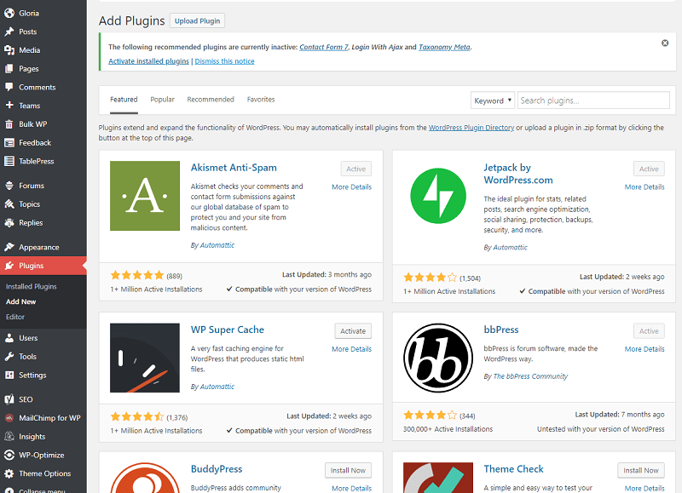Screen dimensions: 682x493
Task: Click The bbPress Community author link
Action: pos(530,376)
